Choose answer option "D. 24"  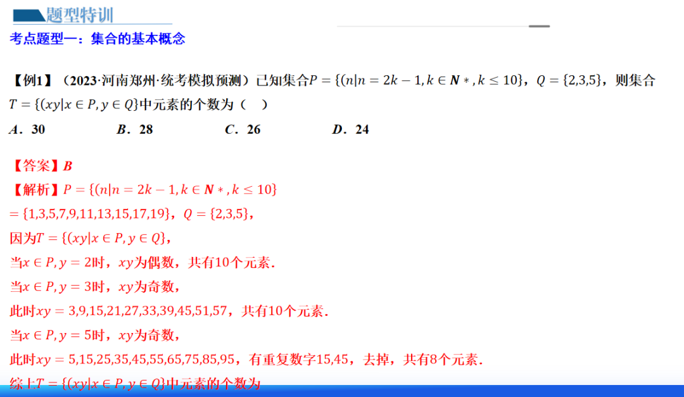pos(351,130)
